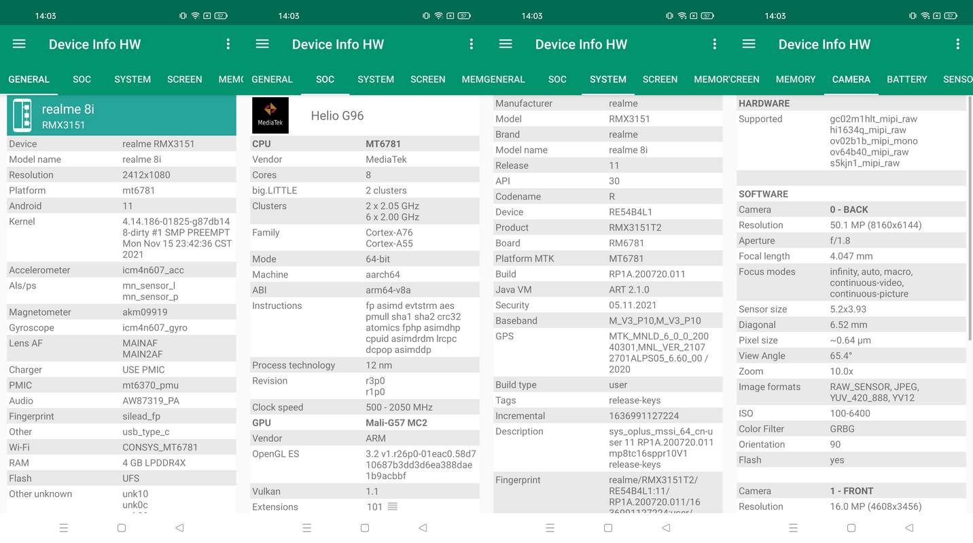Click Baseband M_V3_P10 value
This screenshot has width=973, height=543.
click(655, 321)
